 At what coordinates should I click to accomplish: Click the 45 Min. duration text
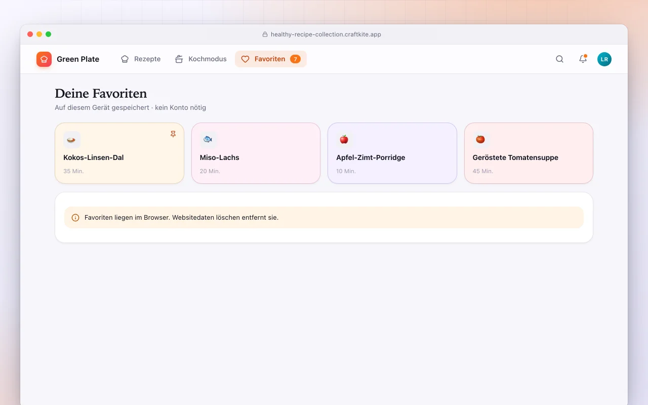pos(483,171)
